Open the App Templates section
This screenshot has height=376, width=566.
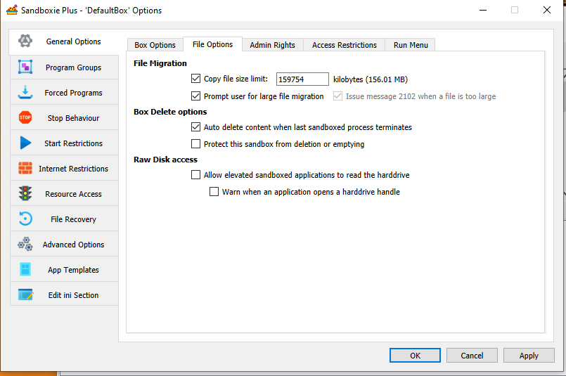click(x=64, y=270)
